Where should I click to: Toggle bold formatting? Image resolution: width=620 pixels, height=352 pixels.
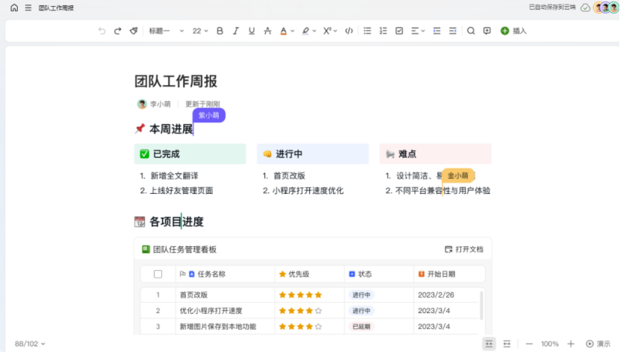pos(220,31)
